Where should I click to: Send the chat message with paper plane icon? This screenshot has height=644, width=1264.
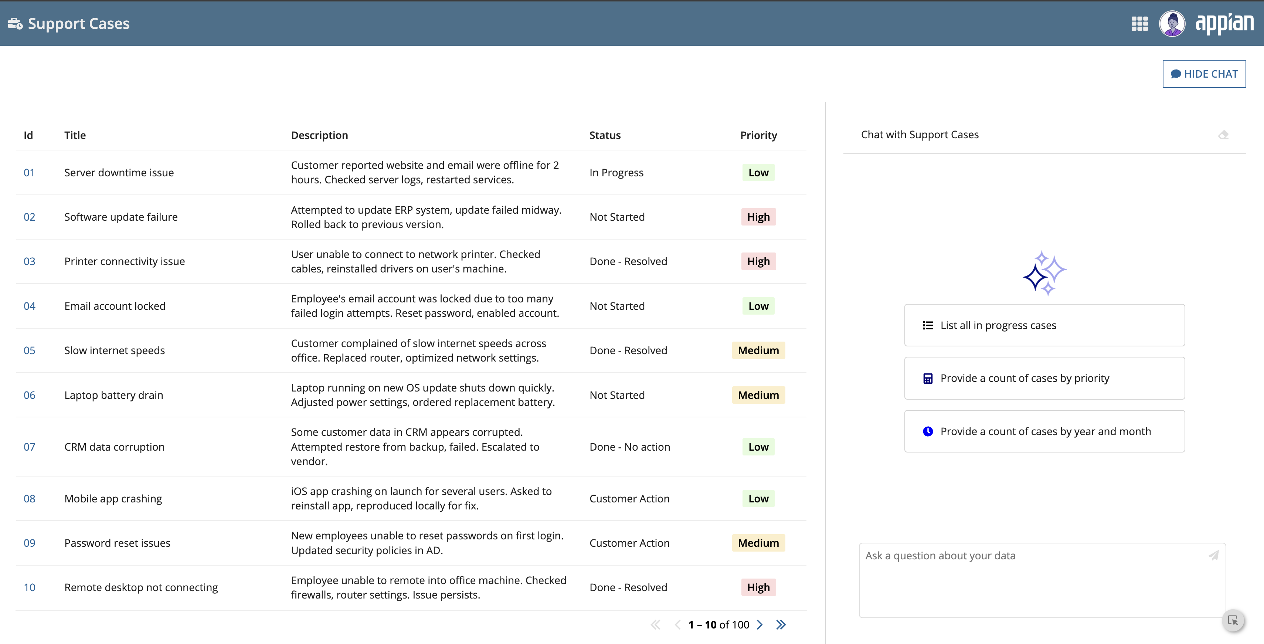[1213, 555]
